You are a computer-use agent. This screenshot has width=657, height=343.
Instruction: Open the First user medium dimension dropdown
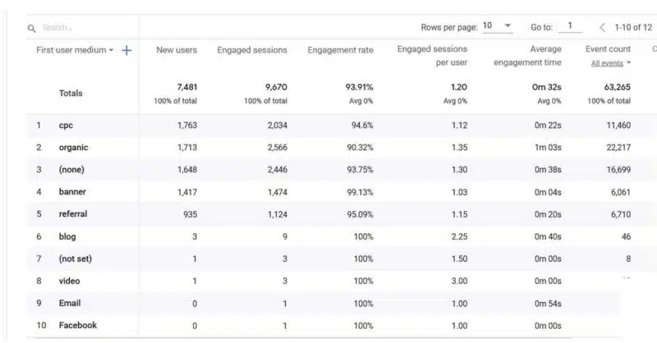coord(76,50)
